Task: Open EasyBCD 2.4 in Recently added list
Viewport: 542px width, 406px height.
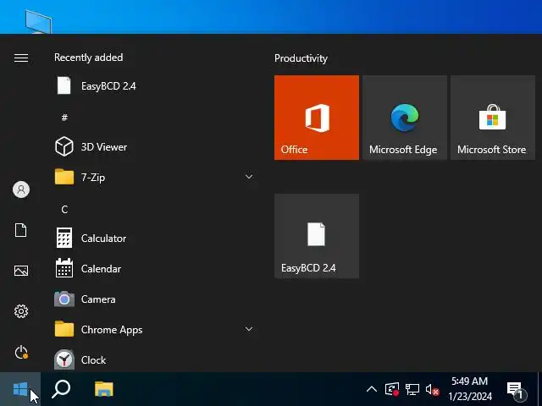Action: [153, 85]
